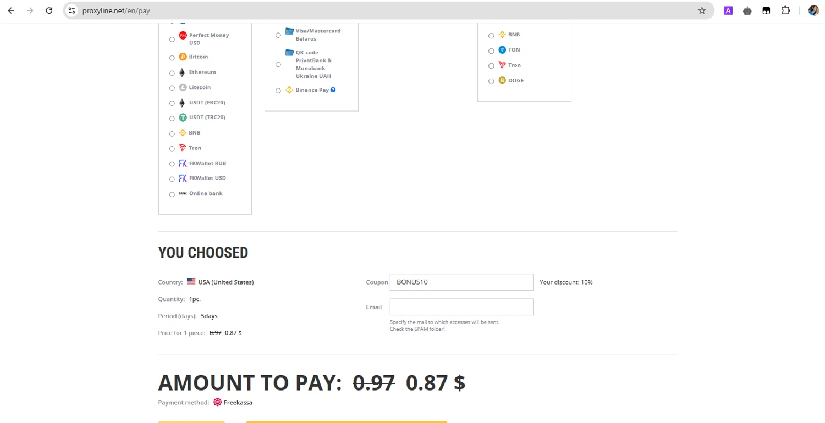This screenshot has width=825, height=423.
Task: Choose the Litecoin payment radio button
Action: click(172, 88)
